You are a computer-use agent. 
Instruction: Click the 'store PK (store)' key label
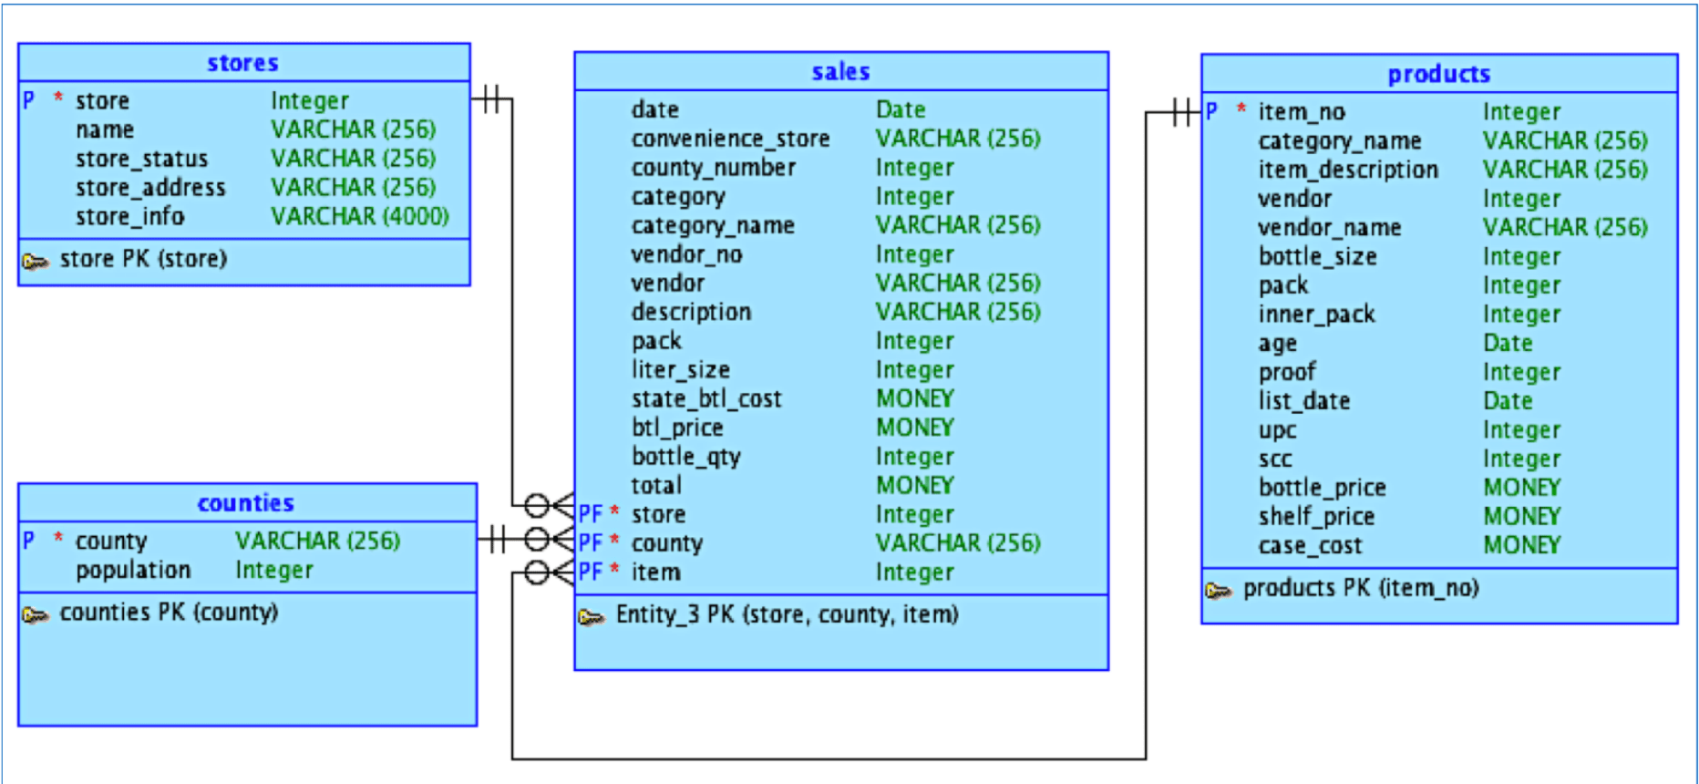click(x=143, y=259)
